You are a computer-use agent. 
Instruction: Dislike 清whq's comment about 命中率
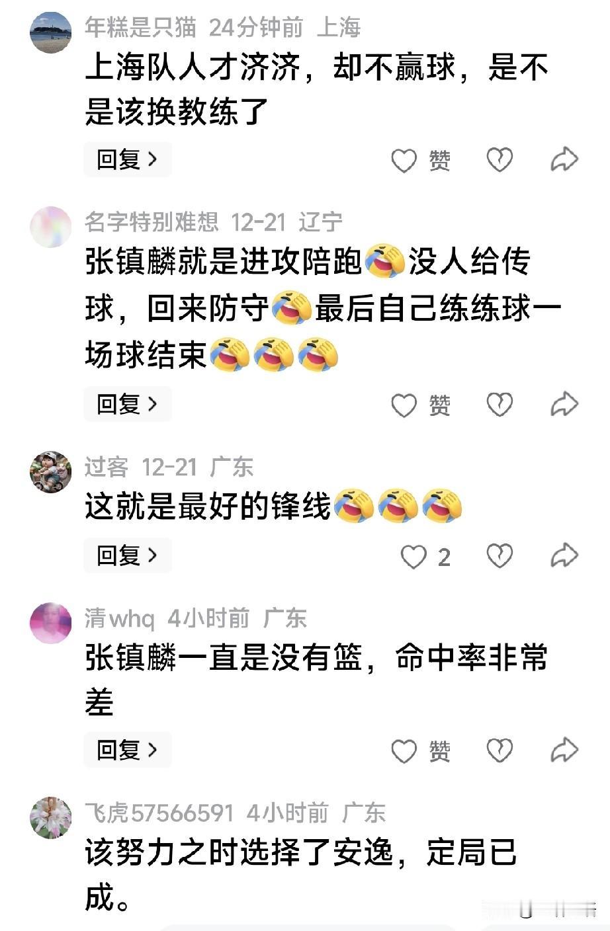(500, 750)
